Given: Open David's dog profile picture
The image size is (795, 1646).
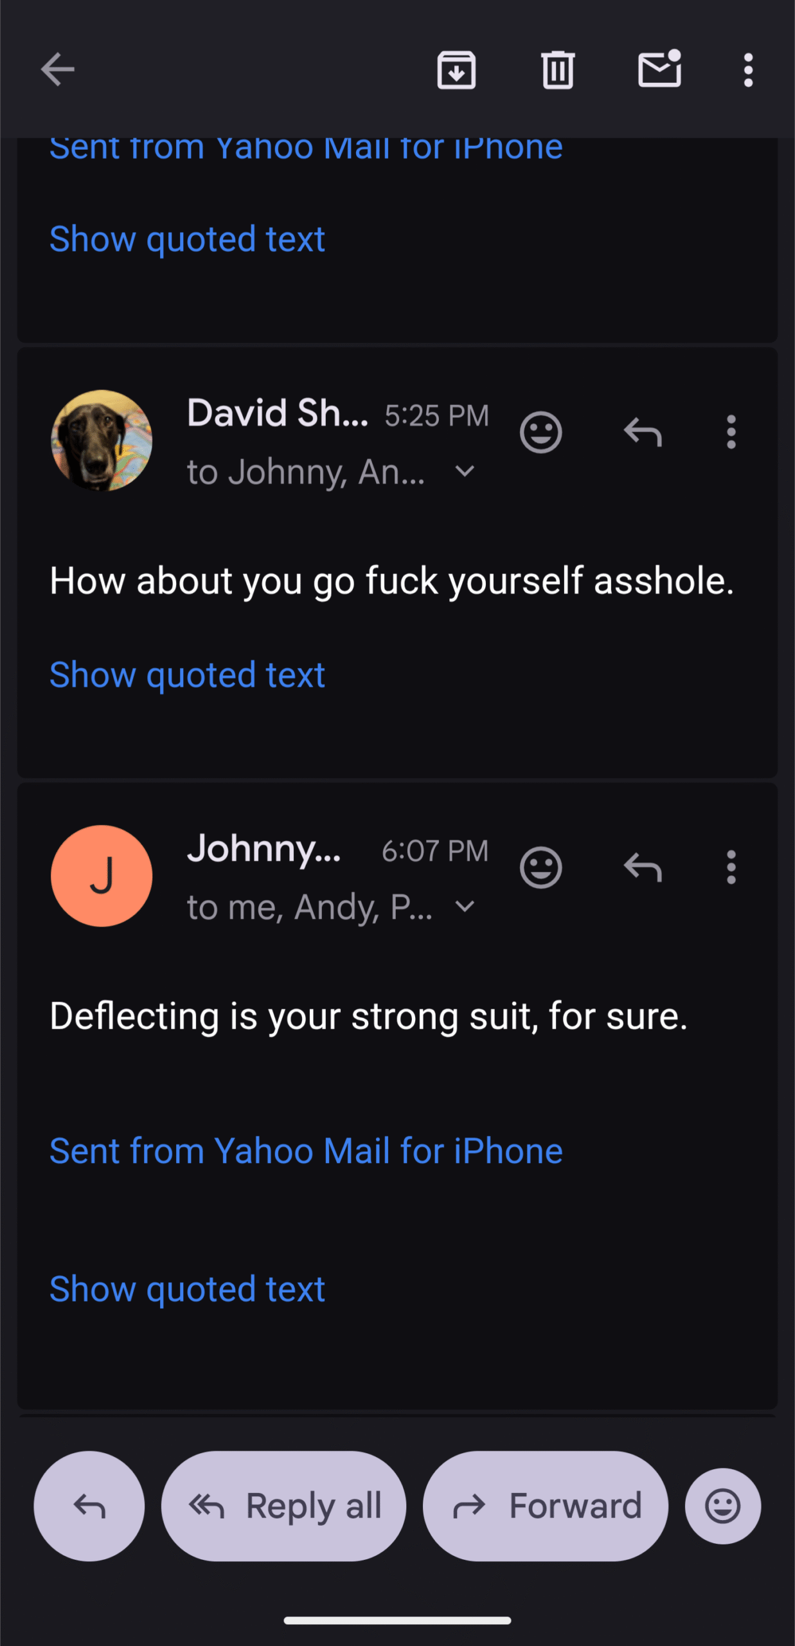Looking at the screenshot, I should pos(102,440).
